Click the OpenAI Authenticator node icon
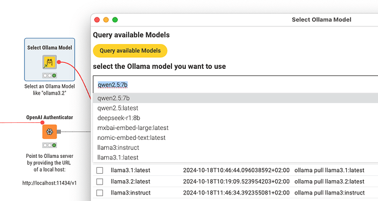 tap(50, 132)
